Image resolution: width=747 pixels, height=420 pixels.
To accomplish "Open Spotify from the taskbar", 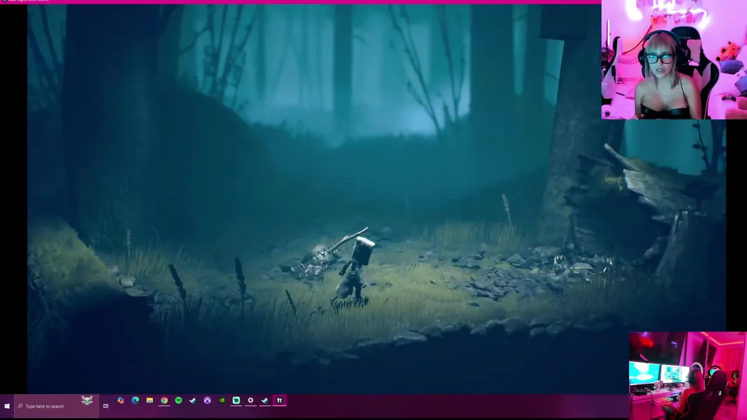I will [179, 400].
